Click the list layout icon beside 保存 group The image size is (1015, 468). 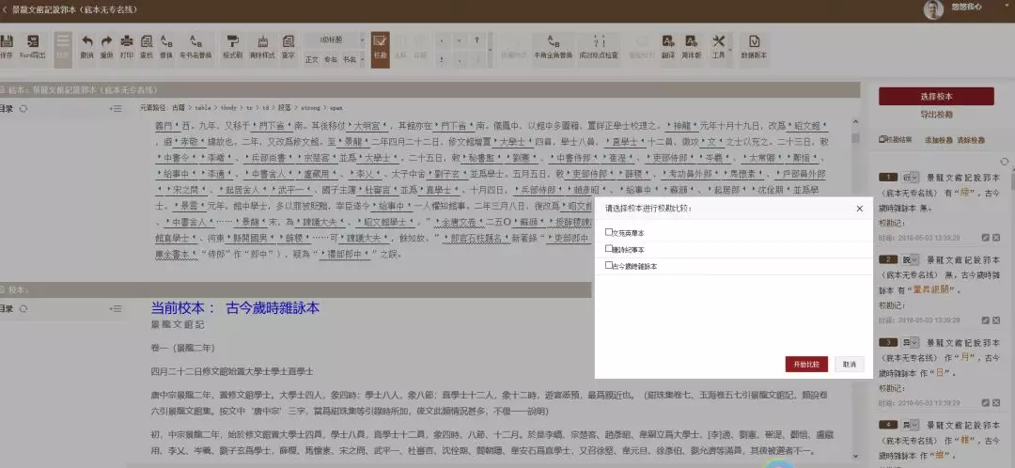tap(63, 49)
